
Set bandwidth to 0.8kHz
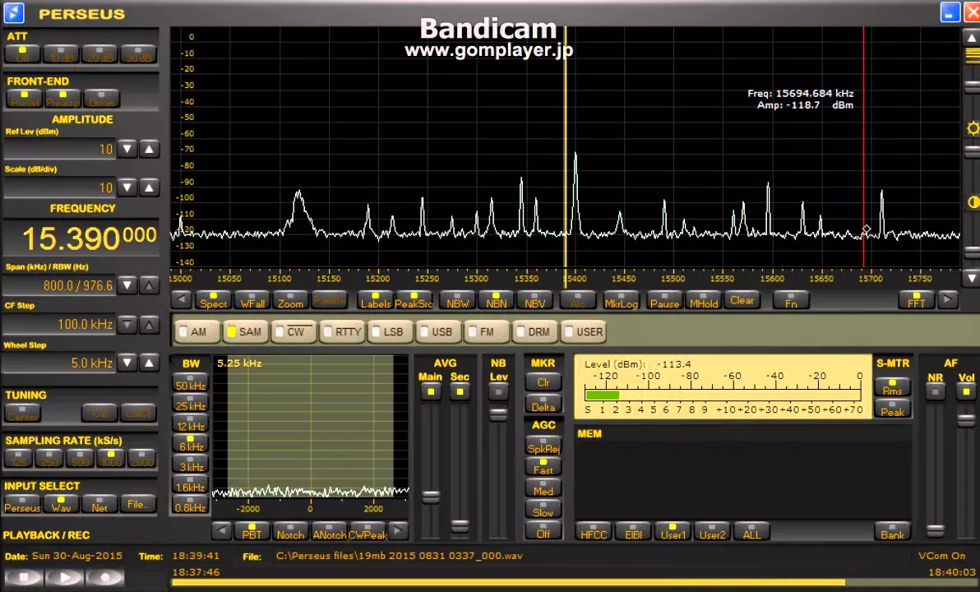click(x=190, y=505)
